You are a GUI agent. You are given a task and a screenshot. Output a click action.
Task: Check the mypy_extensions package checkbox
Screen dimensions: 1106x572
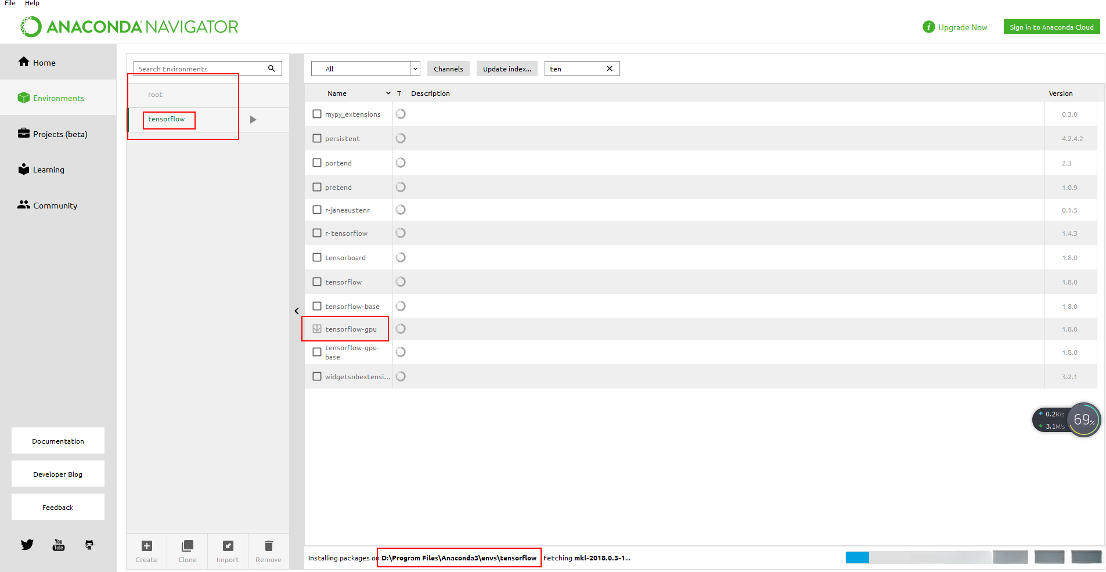click(317, 114)
